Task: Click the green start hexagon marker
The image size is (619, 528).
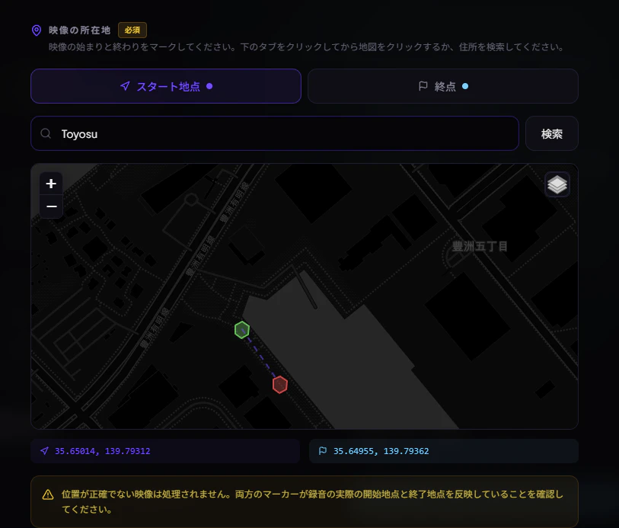Action: pos(241,330)
